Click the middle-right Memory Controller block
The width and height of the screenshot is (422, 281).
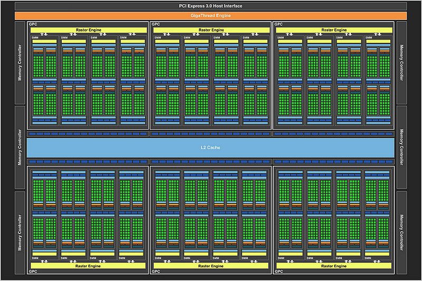point(401,147)
